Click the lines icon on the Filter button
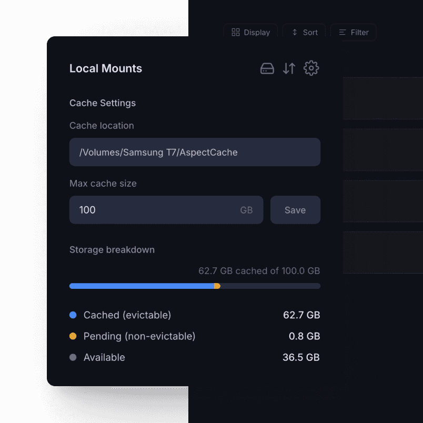The image size is (423, 423). coord(343,32)
